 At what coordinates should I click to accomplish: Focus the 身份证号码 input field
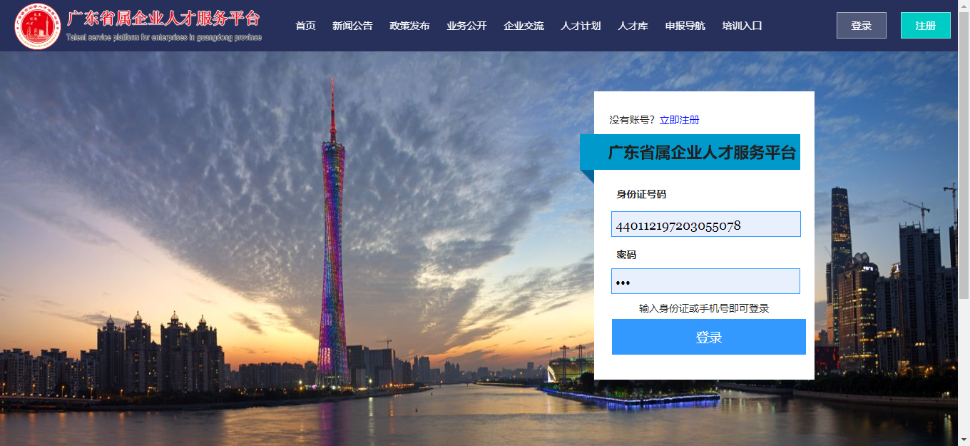point(706,224)
